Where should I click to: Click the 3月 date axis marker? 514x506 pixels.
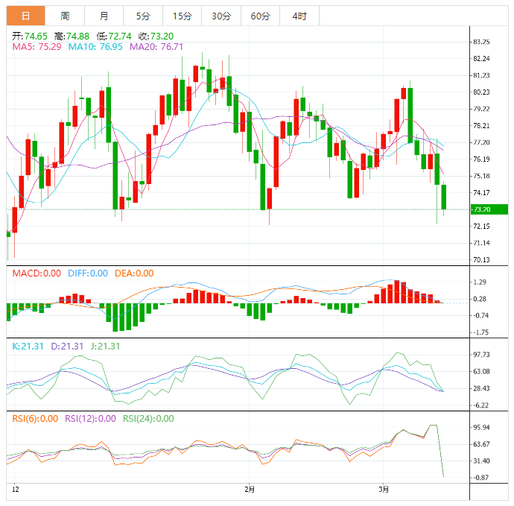[x=384, y=490]
